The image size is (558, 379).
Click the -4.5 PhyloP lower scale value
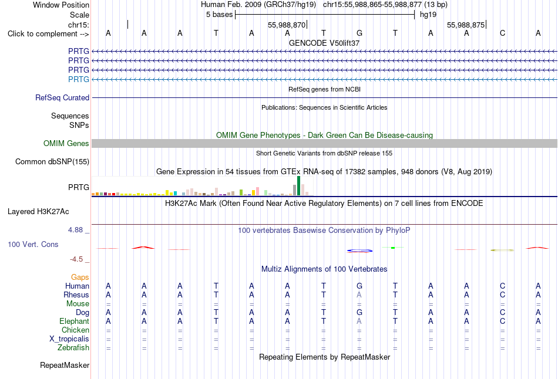pos(76,259)
